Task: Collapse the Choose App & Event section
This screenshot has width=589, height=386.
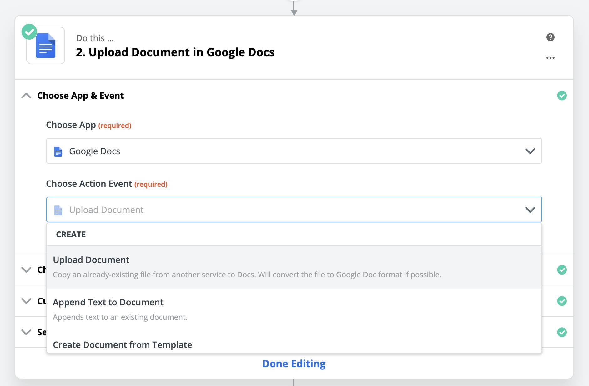Action: click(26, 96)
